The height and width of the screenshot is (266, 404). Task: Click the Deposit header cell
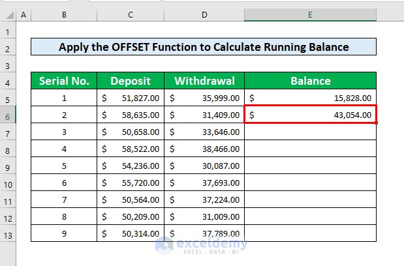point(131,81)
